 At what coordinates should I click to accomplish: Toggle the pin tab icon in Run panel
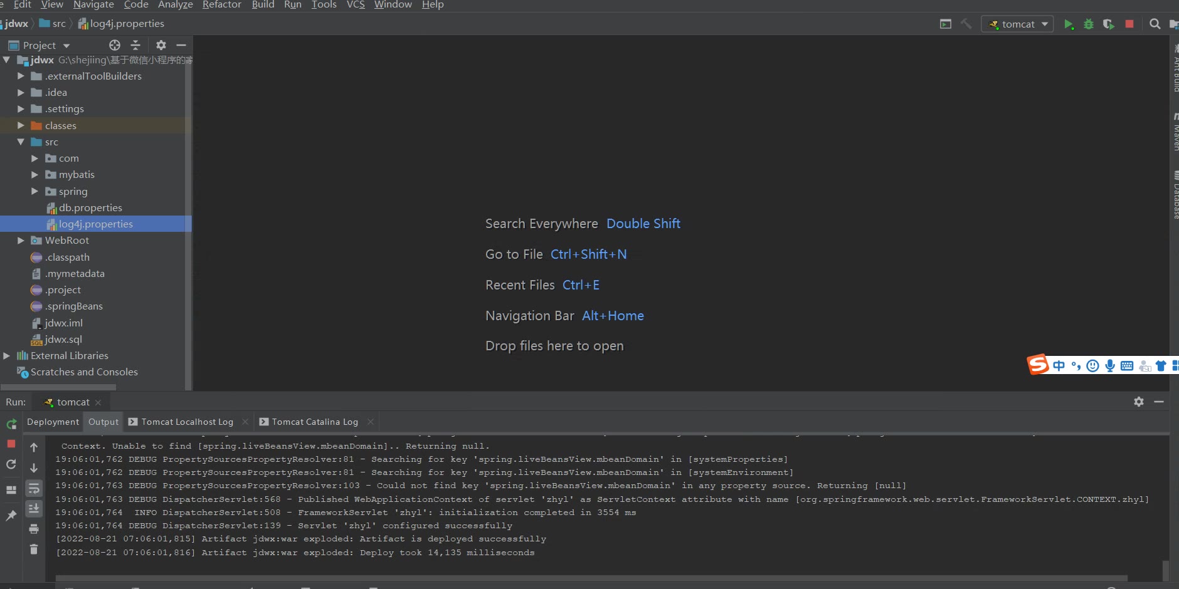[x=11, y=515]
